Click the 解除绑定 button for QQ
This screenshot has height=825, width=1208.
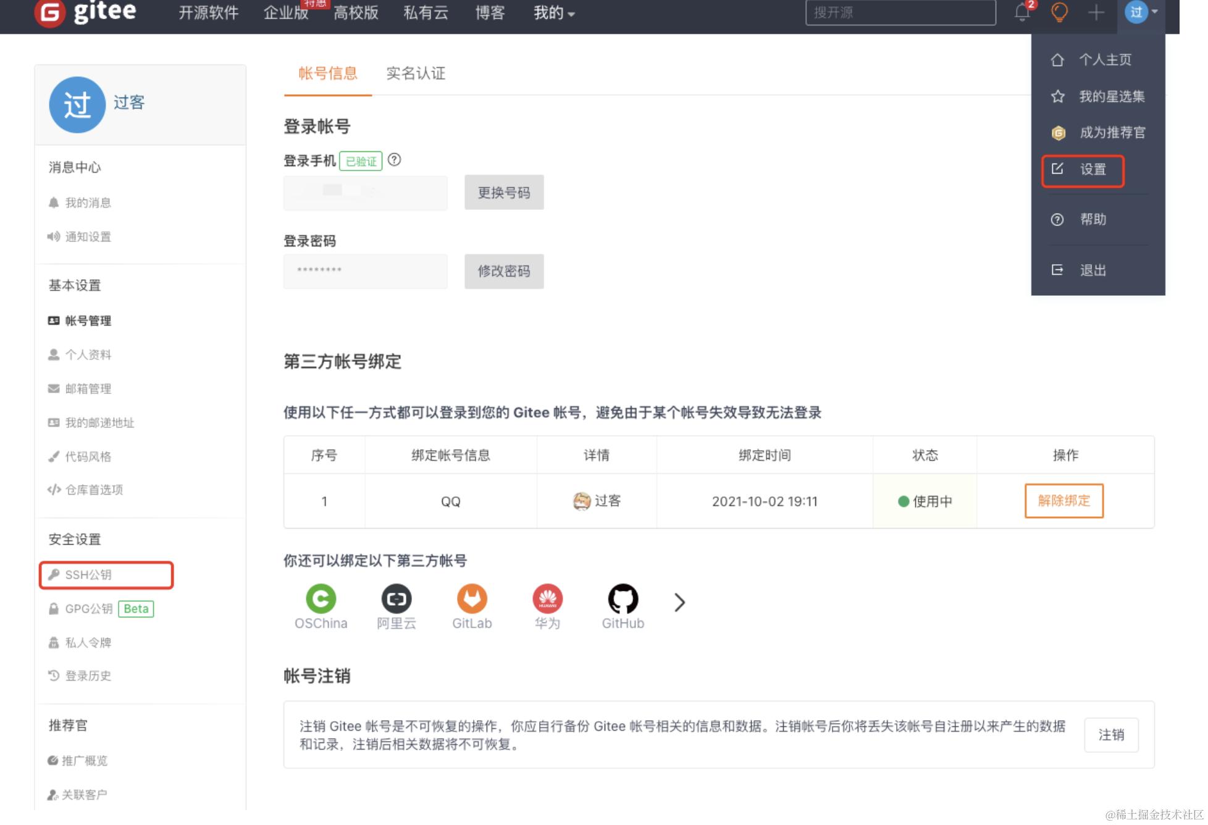pos(1063,501)
